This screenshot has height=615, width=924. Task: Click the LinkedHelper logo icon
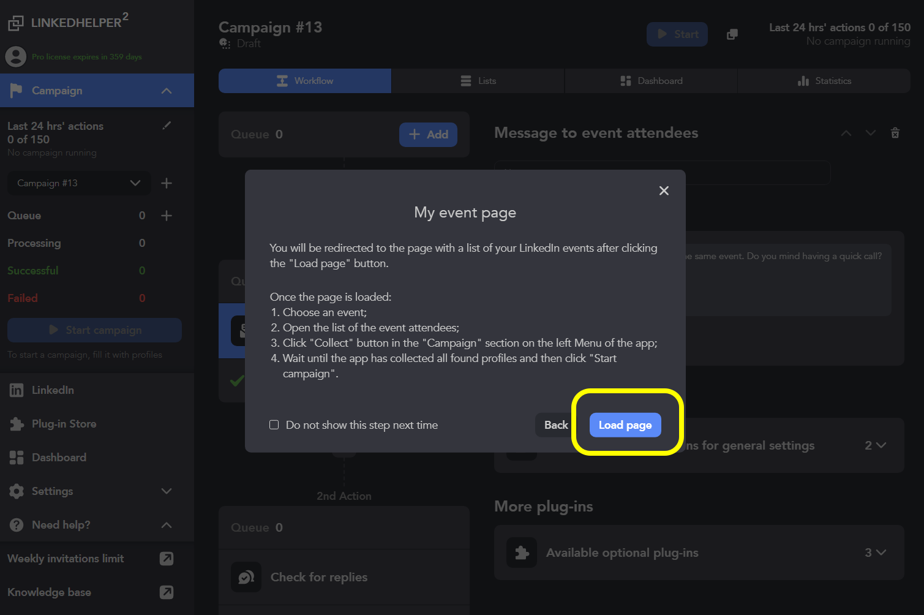(x=16, y=23)
